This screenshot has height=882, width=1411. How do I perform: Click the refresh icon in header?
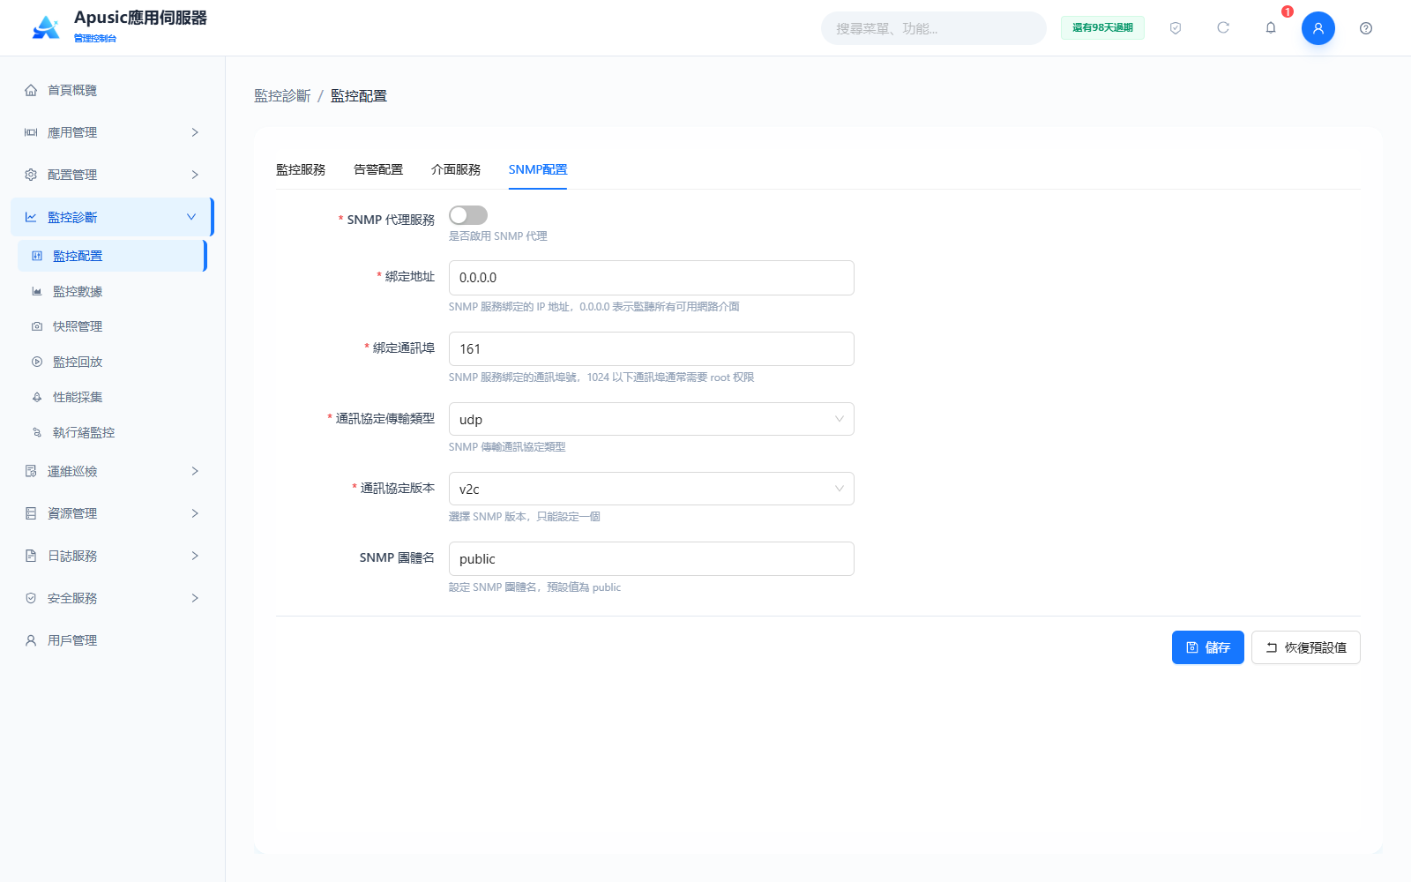click(1223, 28)
